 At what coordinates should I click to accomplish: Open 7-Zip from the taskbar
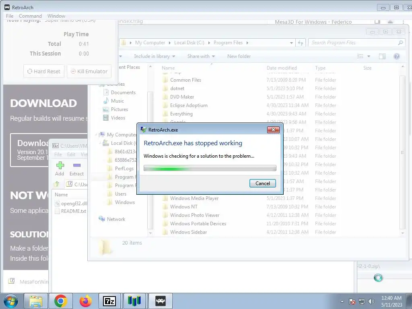tap(109, 301)
